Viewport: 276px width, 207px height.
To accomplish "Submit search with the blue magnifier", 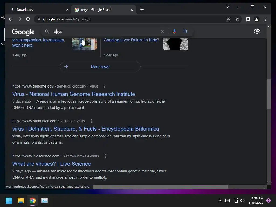I will coord(185,32).
